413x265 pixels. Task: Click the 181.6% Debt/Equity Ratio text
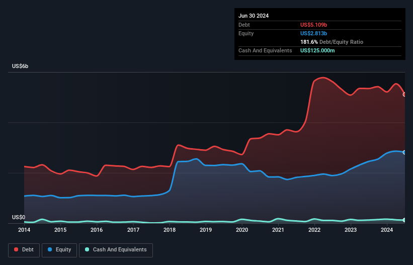(x=332, y=42)
